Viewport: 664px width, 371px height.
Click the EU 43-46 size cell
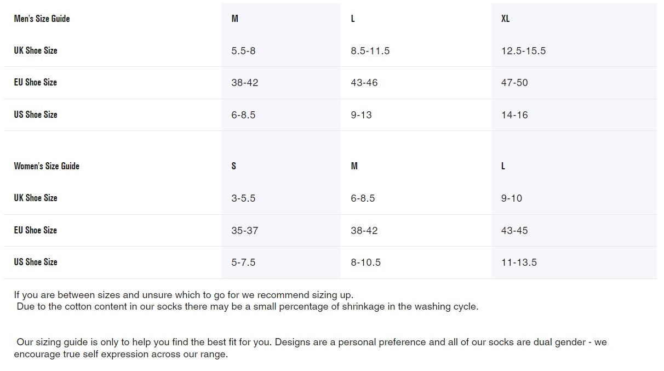tap(364, 83)
